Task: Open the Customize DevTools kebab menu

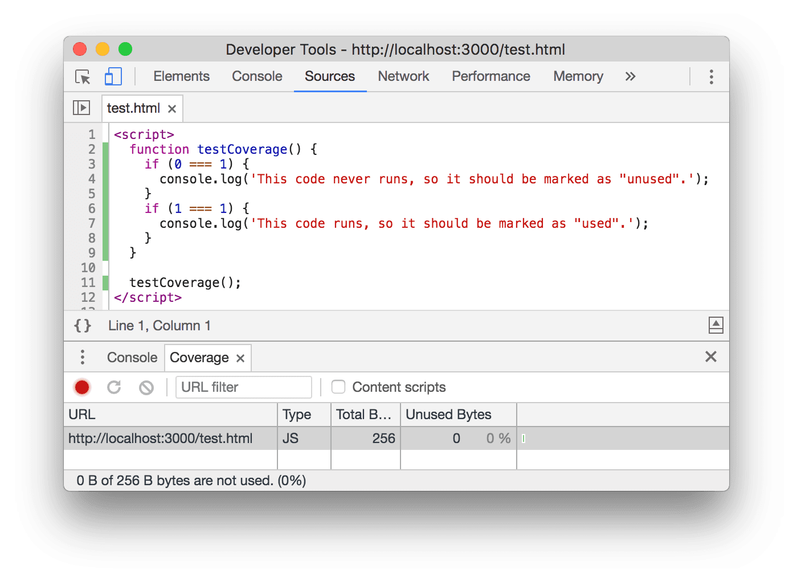Action: 711,76
